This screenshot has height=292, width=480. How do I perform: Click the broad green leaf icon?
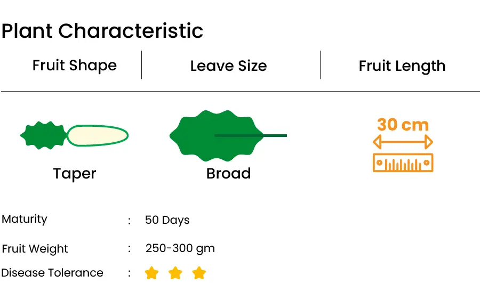228,135
